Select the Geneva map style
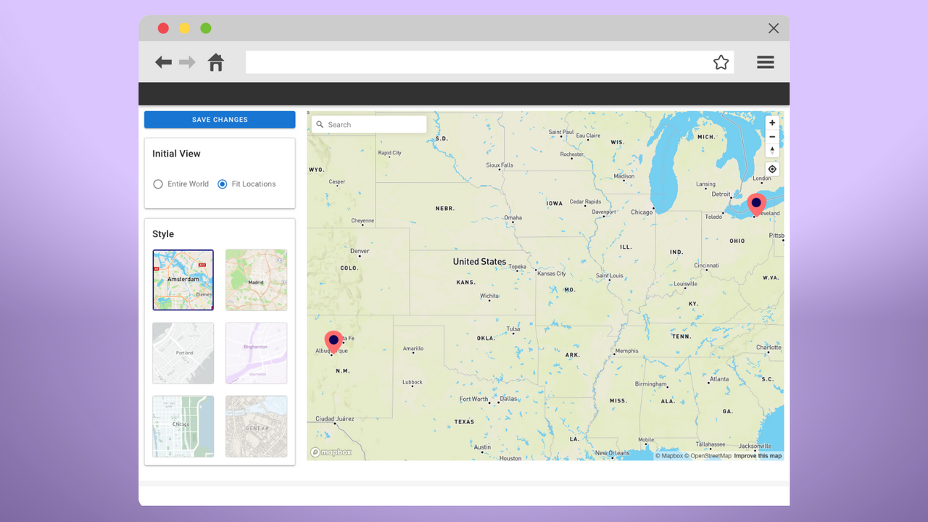 click(256, 426)
